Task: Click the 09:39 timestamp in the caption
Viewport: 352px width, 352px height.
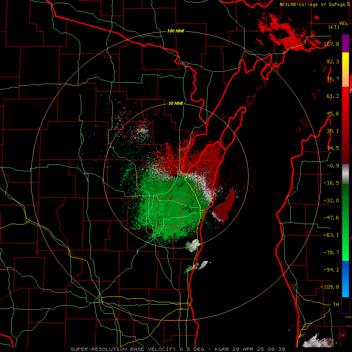Action: tap(277, 349)
